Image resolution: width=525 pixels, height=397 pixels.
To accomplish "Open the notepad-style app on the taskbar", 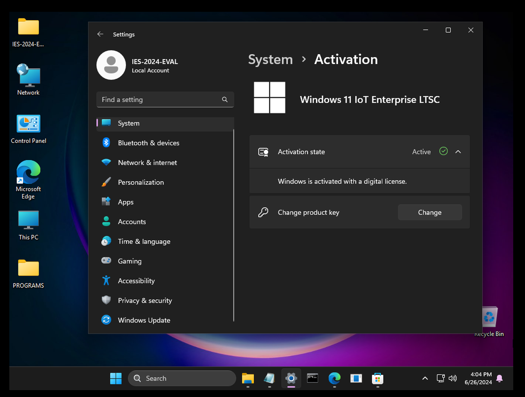I will pyautogui.click(x=269, y=379).
